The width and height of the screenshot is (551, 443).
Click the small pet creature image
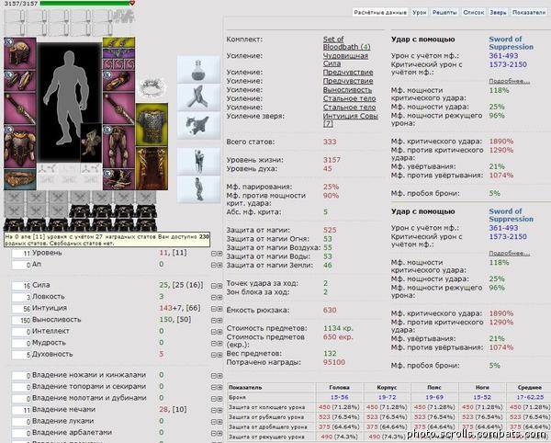click(91, 142)
